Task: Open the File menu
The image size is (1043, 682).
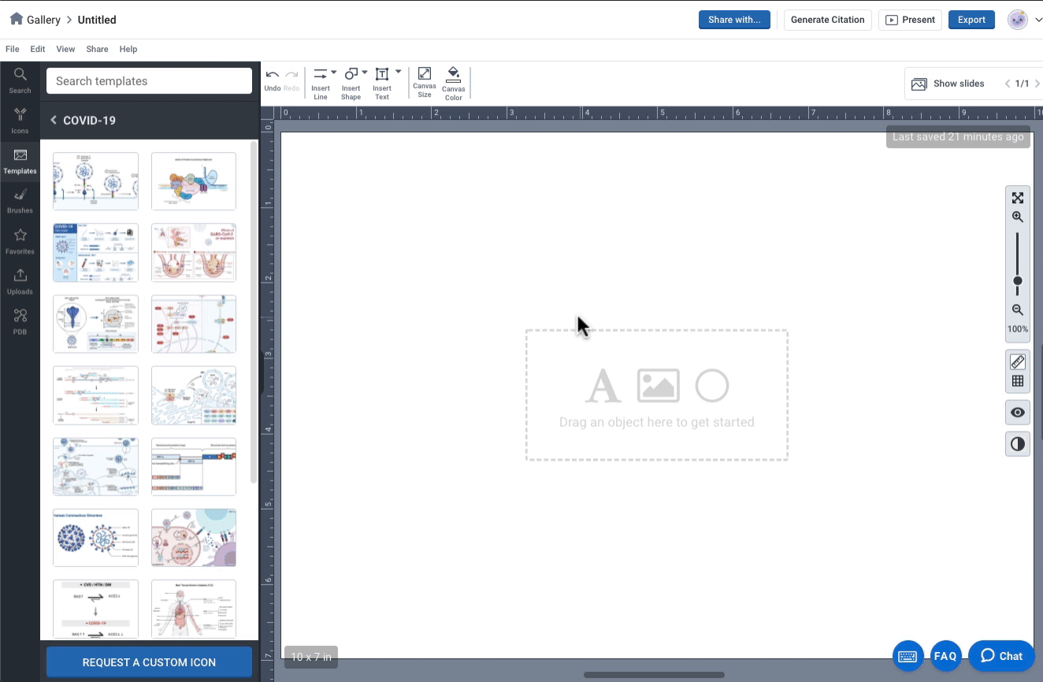Action: coord(12,49)
